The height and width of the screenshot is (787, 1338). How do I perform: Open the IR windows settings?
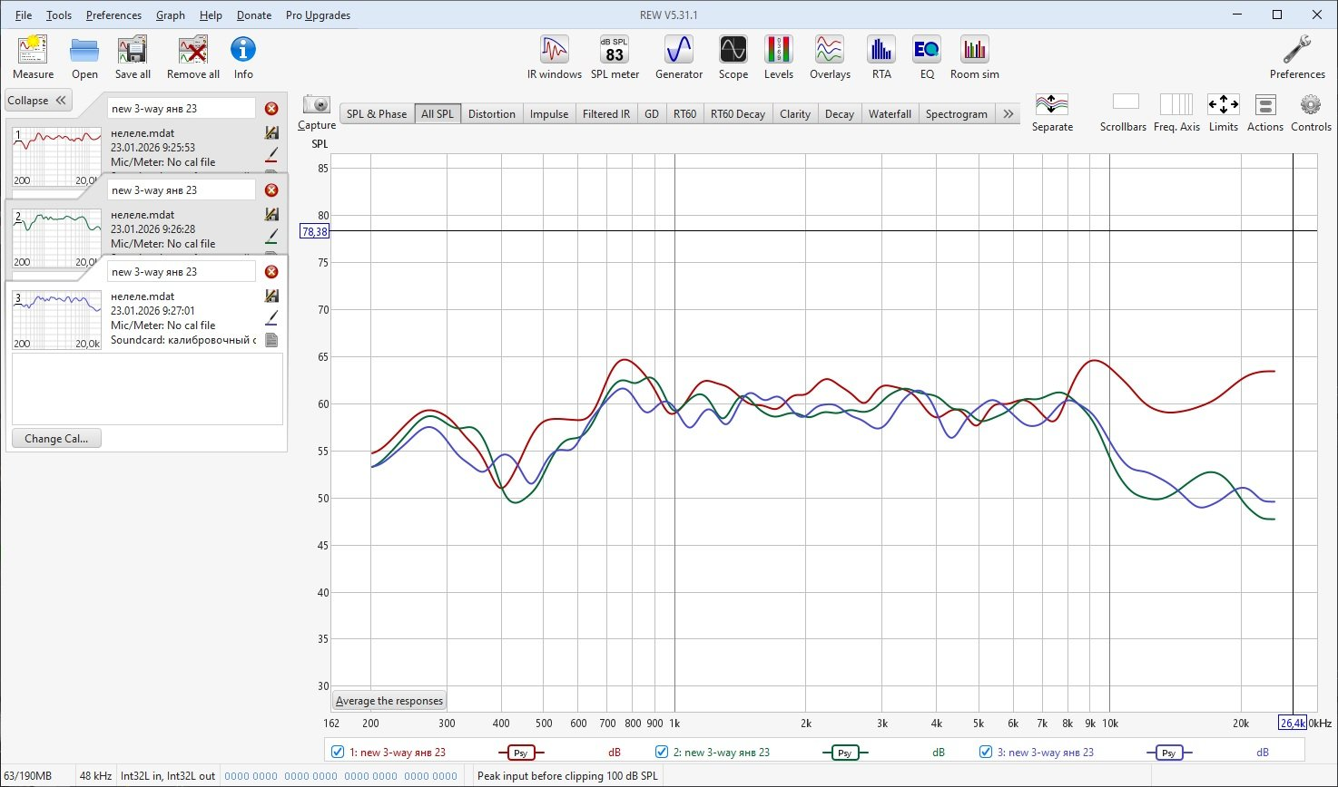pyautogui.click(x=554, y=58)
